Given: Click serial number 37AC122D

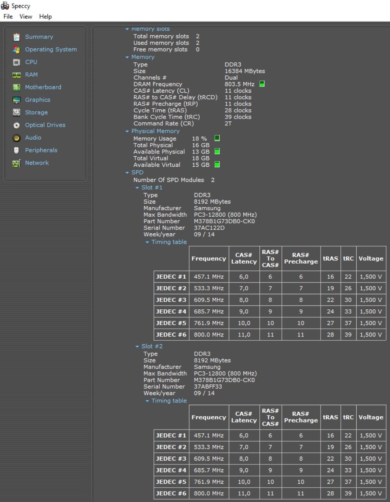Looking at the screenshot, I should click(209, 228).
